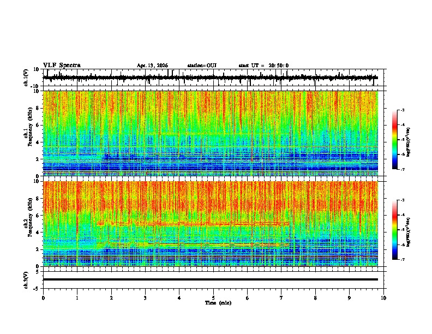The image size is (432, 334).
Task: Click the ch.1 spectrogram colorbar
Action: coord(395,140)
